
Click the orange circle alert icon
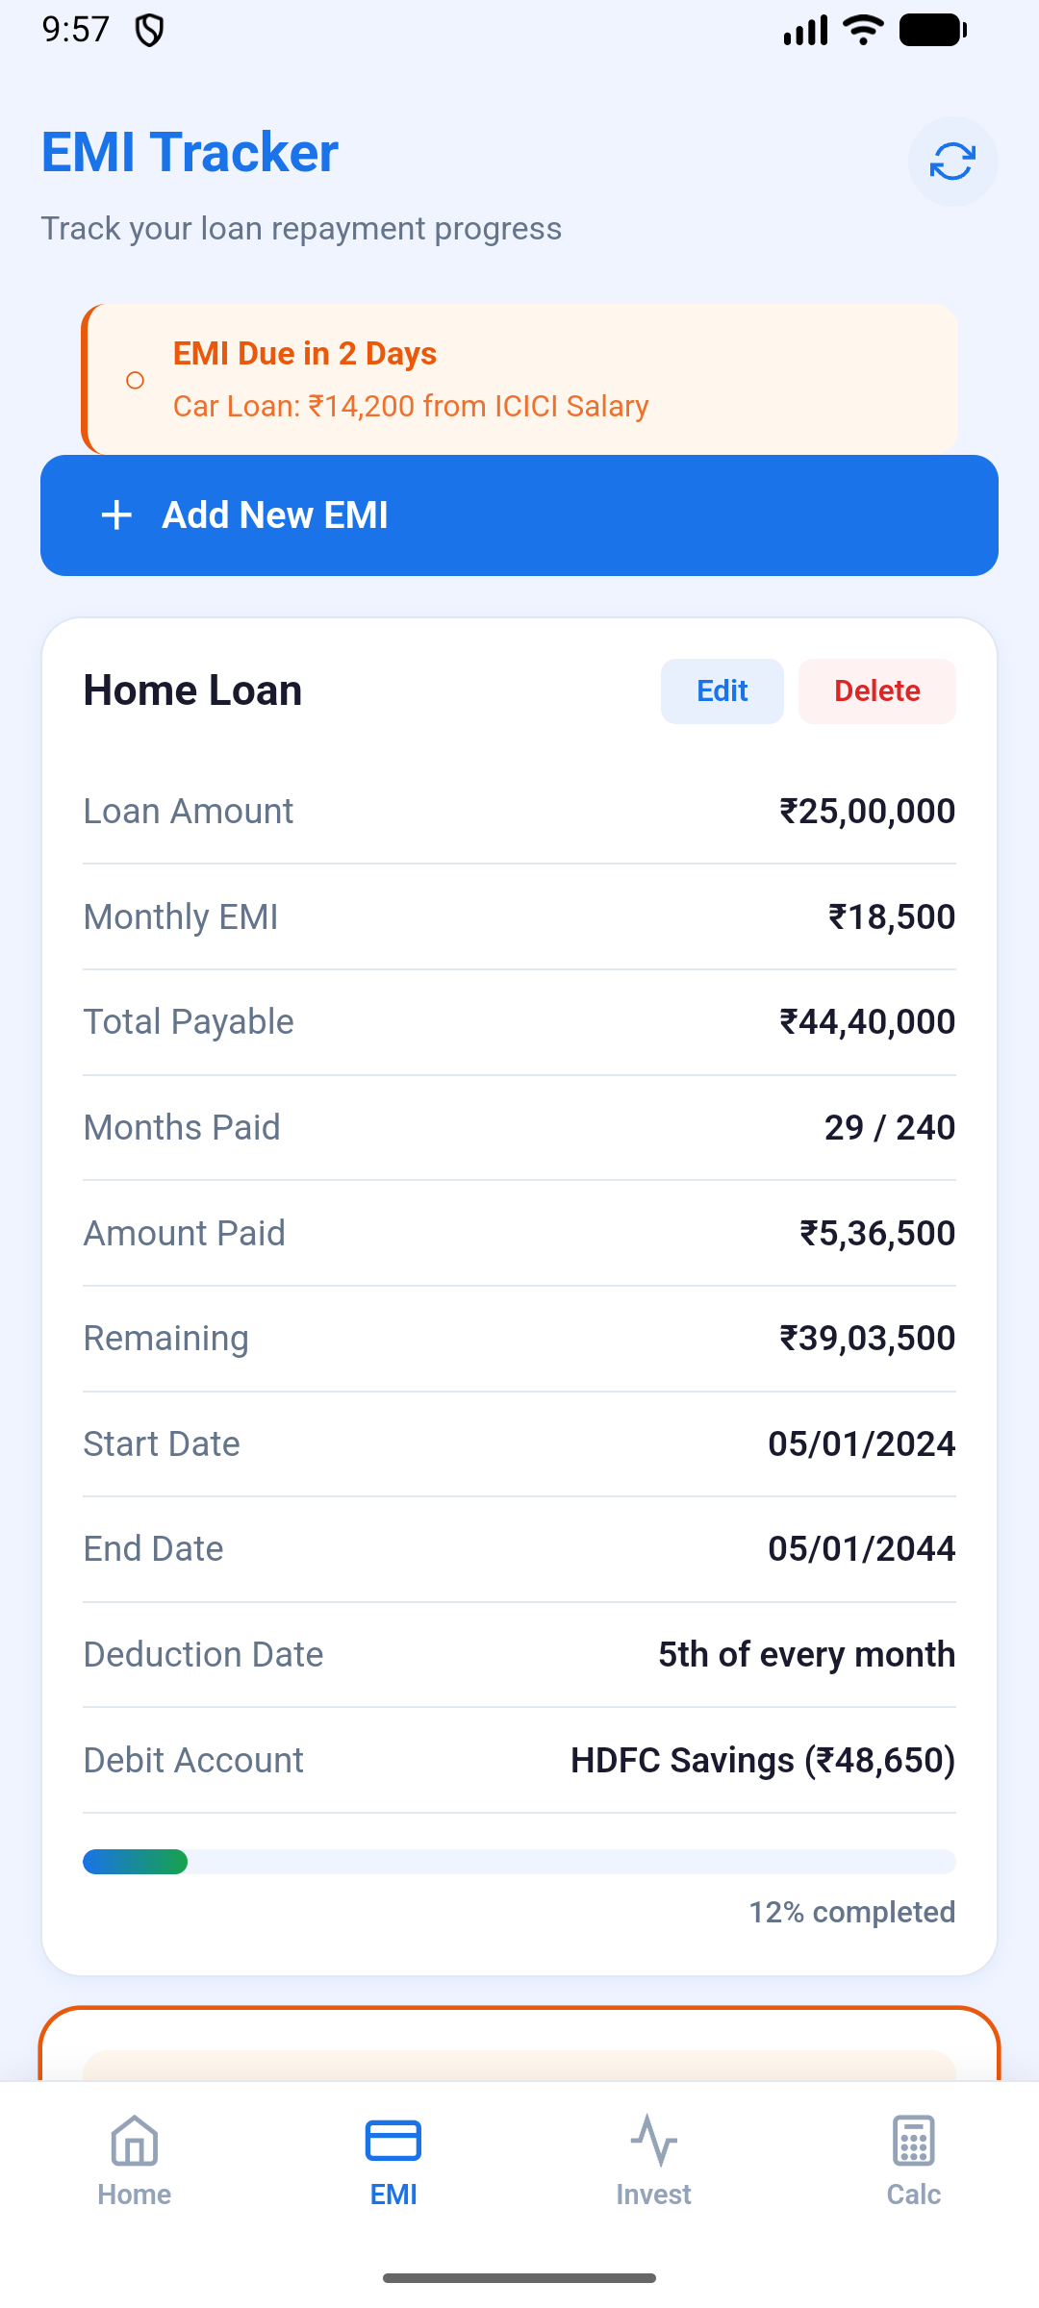(136, 381)
